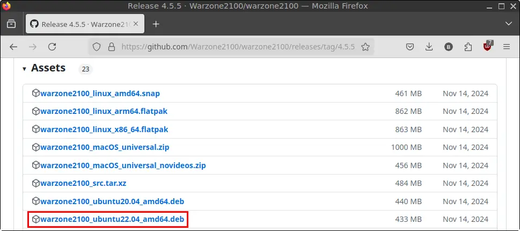Click the date in the ubuntu22.04_amd64.deb row
520x231 pixels.
point(466,219)
